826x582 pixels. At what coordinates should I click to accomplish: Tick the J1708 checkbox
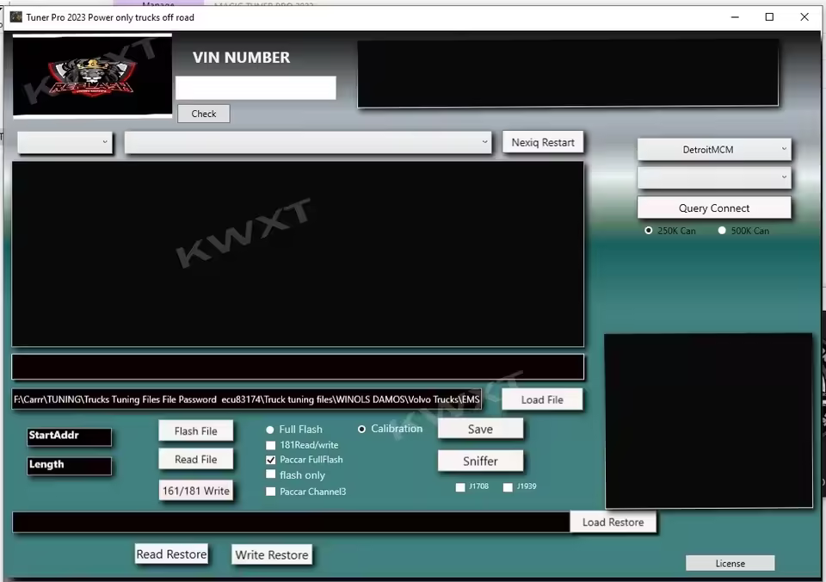pyautogui.click(x=460, y=487)
